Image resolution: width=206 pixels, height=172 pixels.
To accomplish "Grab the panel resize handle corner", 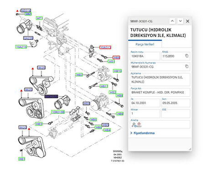I will (190, 149).
